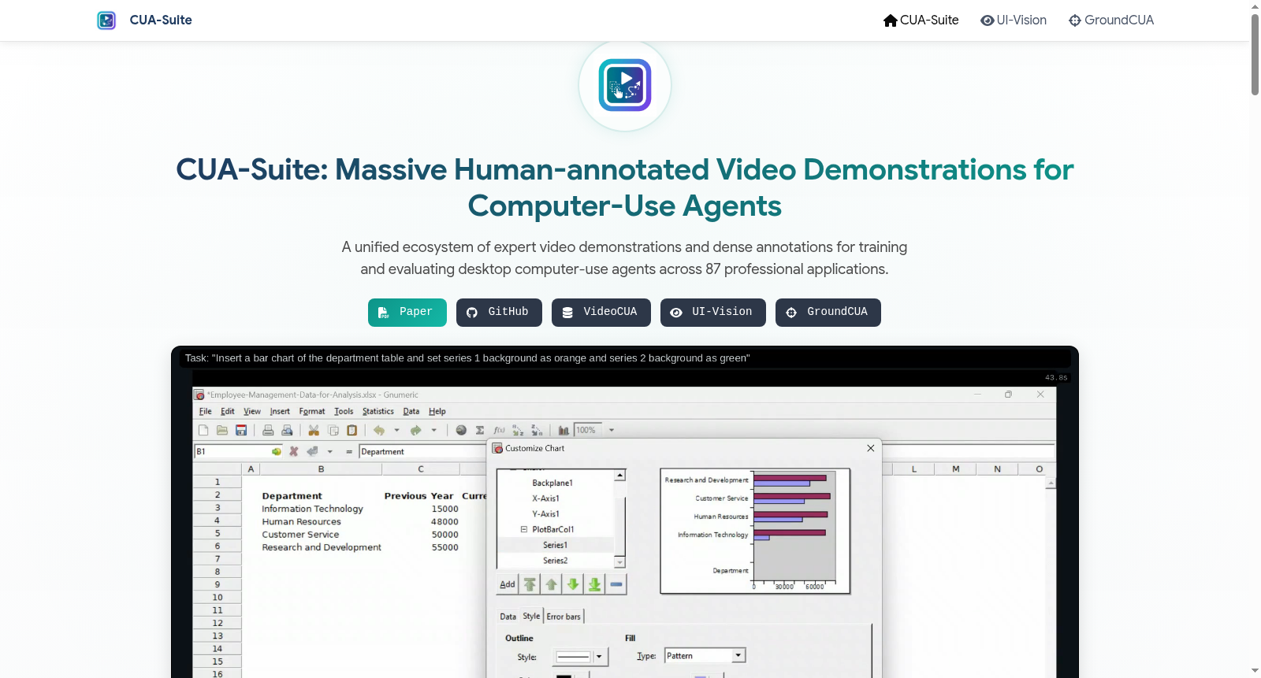Image resolution: width=1261 pixels, height=678 pixels.
Task: Open the Undo history dropdown arrow
Action: 396,430
